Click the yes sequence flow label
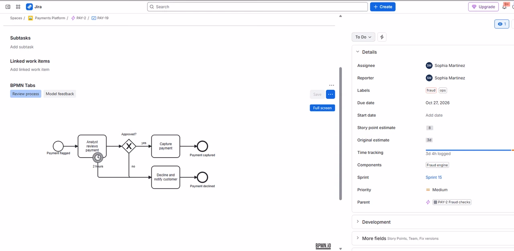The width and height of the screenshot is (514, 251). point(144,143)
